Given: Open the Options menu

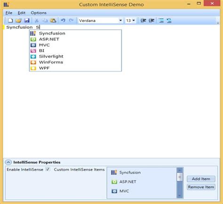Looking at the screenshot, I should point(39,13).
